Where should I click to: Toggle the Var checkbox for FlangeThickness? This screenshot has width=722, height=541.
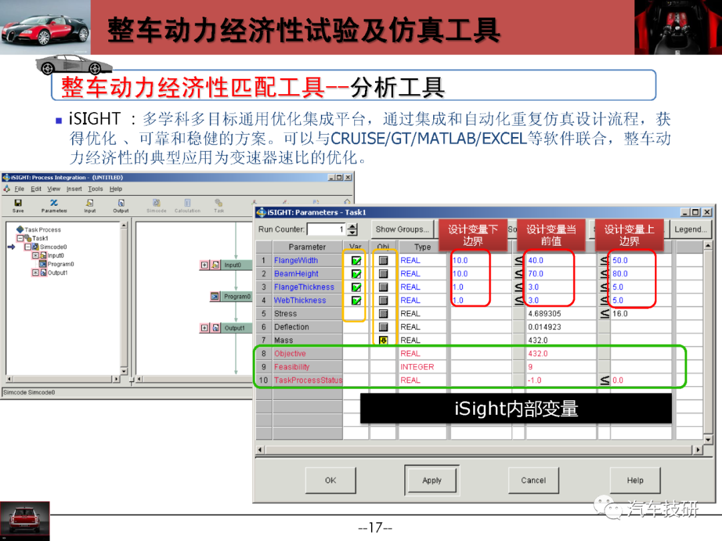pos(356,287)
